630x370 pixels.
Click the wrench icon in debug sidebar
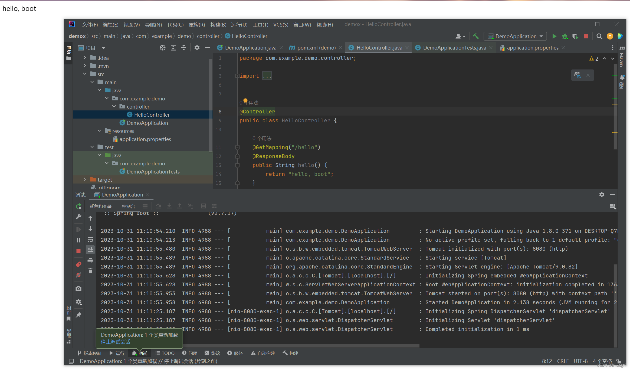coord(78,217)
